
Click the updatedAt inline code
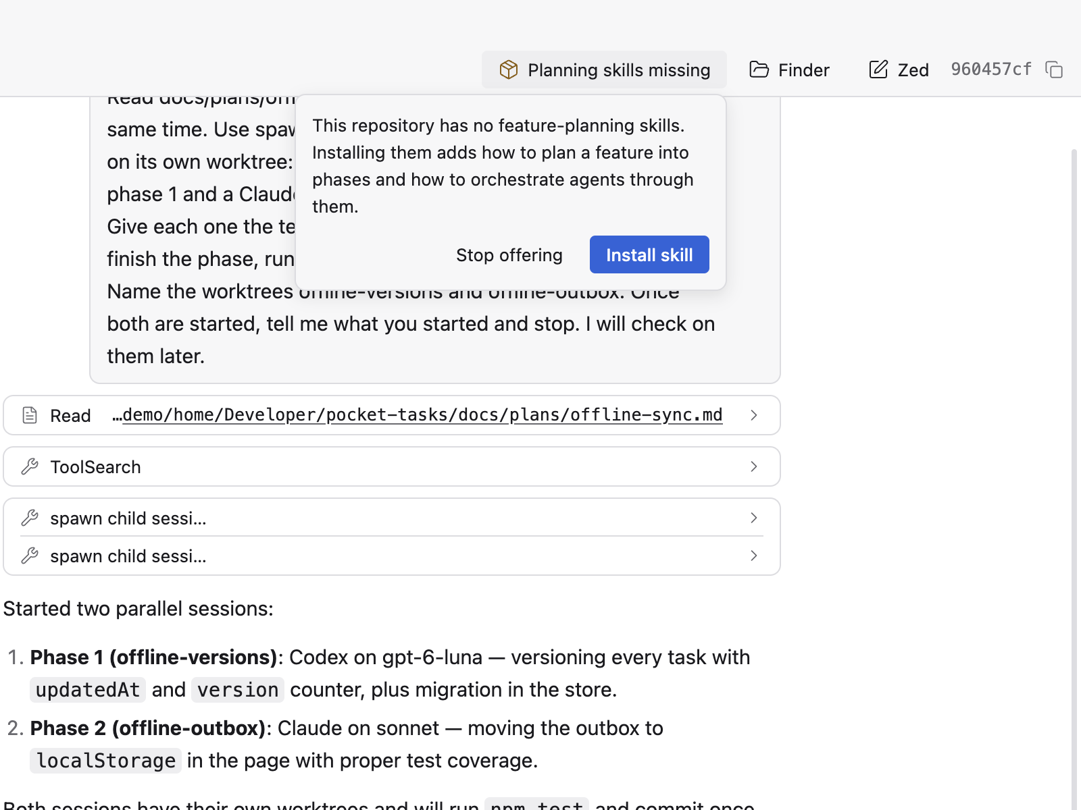(x=88, y=690)
